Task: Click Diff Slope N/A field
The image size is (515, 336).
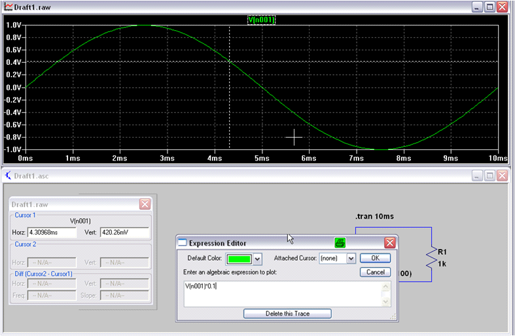Action: (124, 295)
